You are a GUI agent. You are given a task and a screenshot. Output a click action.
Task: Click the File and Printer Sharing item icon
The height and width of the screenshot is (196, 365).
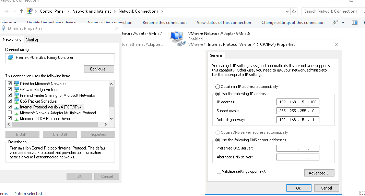16,95
